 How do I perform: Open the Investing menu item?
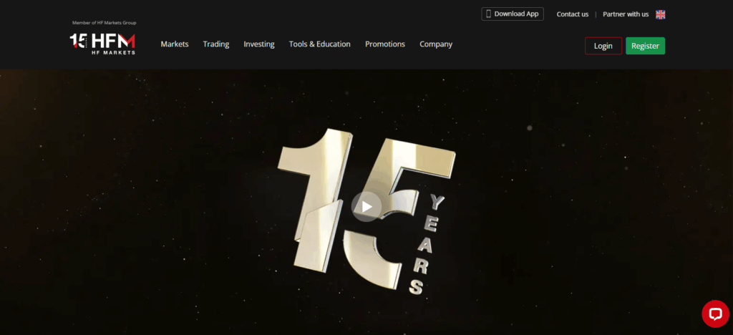point(258,44)
